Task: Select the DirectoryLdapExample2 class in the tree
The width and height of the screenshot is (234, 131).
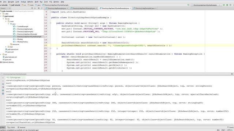Action: click(25, 32)
